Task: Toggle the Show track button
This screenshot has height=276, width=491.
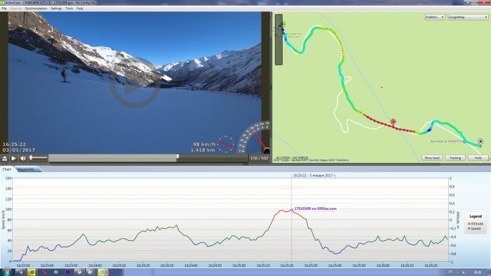Action: (432, 158)
